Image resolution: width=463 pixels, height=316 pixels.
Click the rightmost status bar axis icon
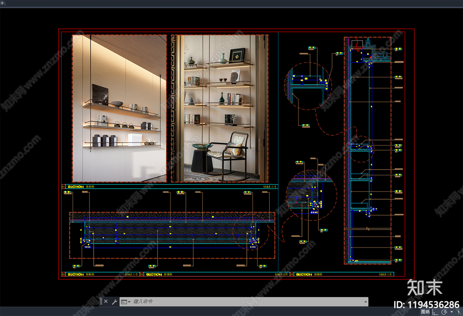point(459,312)
